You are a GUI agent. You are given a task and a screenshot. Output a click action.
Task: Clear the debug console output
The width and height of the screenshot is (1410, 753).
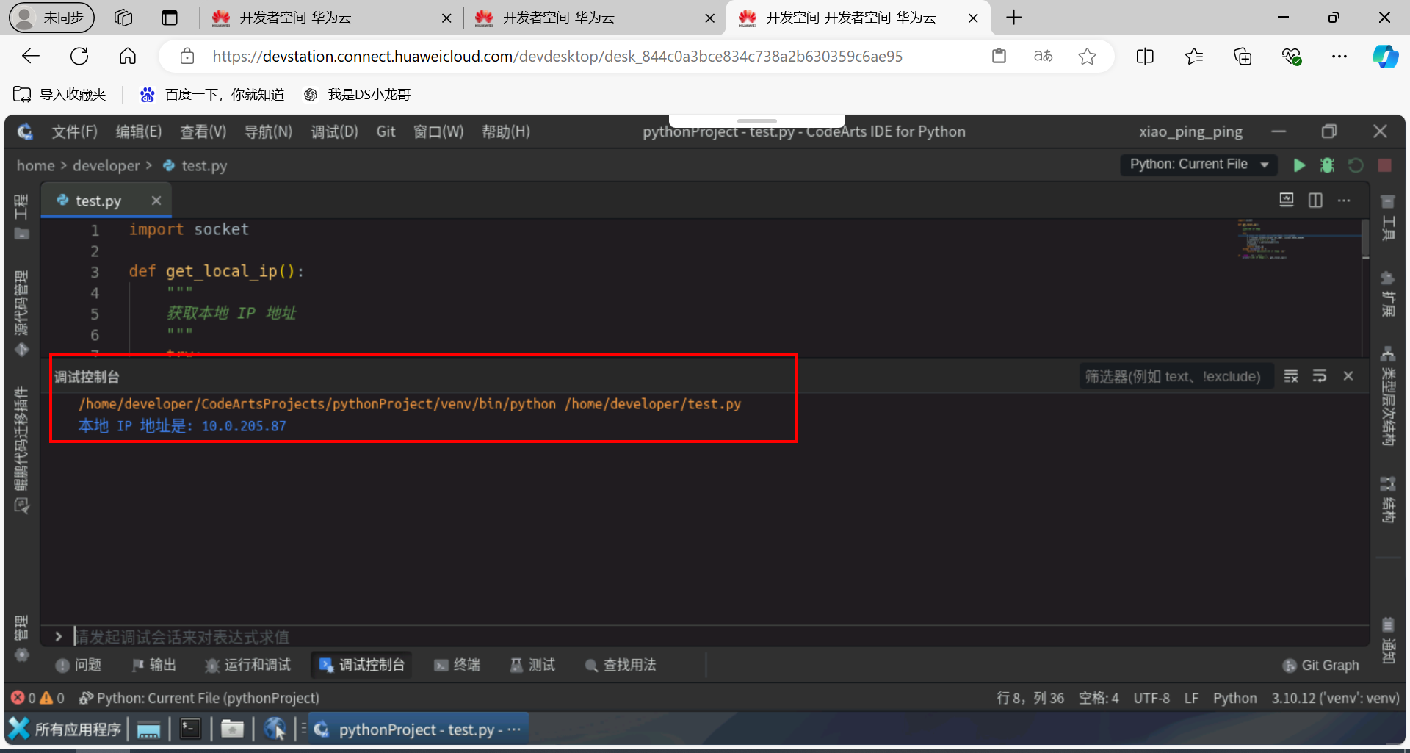point(1290,375)
